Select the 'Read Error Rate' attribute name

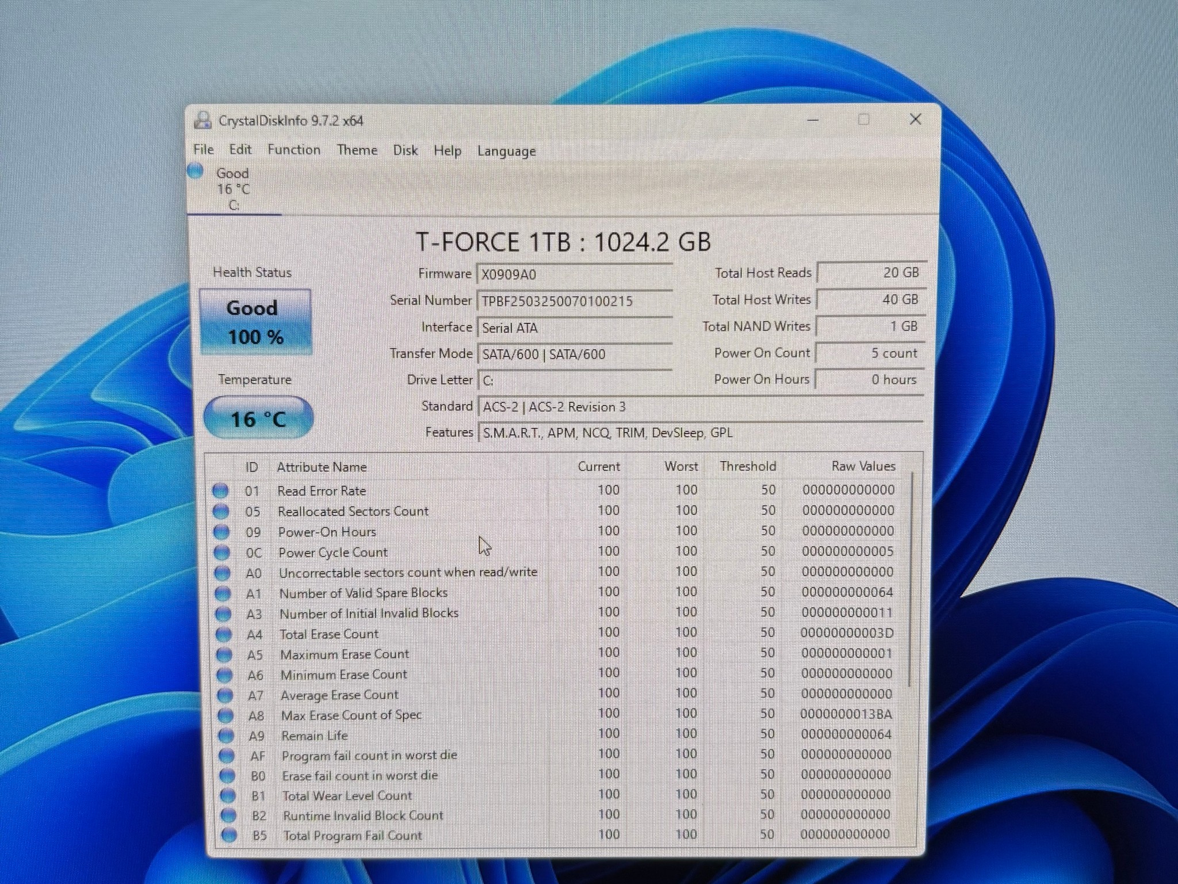(x=322, y=491)
